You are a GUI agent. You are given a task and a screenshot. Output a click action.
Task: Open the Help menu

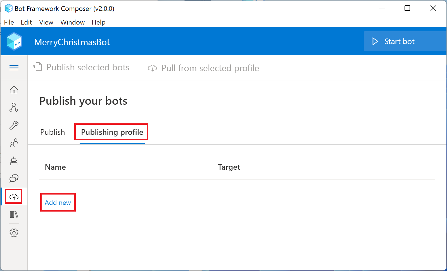(98, 22)
